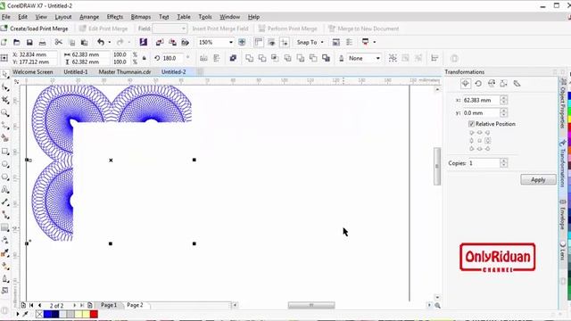This screenshot has height=321, width=571.
Task: Click the Full-screen preview icon beside the zoom box
Action: (x=242, y=42)
